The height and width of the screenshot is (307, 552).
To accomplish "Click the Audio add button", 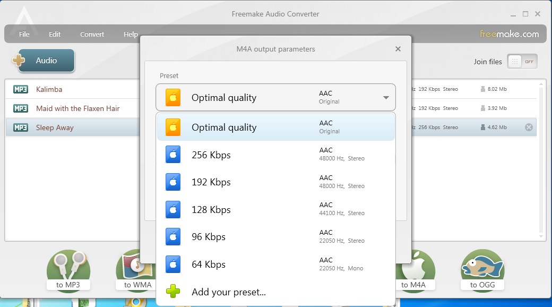I will coord(46,60).
